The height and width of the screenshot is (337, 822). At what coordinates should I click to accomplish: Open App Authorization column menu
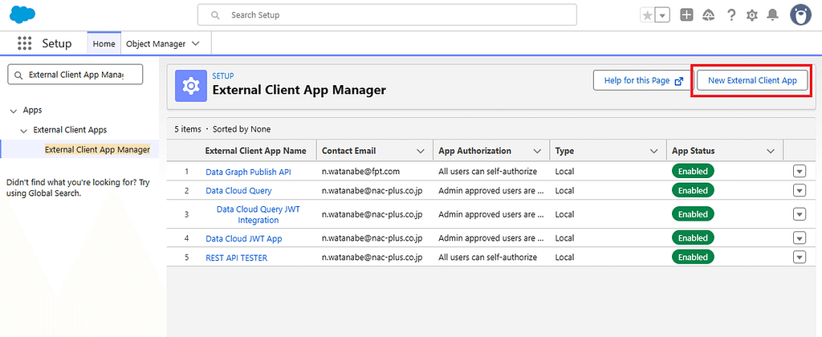[x=537, y=151]
